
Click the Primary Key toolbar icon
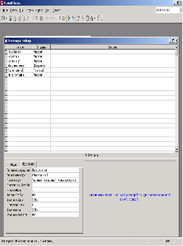pyautogui.click(x=60, y=18)
